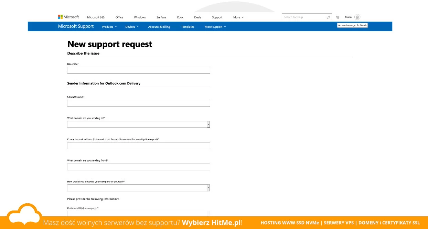Open Windows in the top navigation
The width and height of the screenshot is (428, 229).
click(x=140, y=17)
